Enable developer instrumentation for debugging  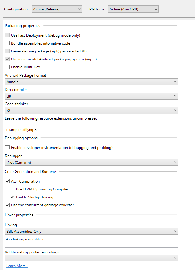click(7, 147)
